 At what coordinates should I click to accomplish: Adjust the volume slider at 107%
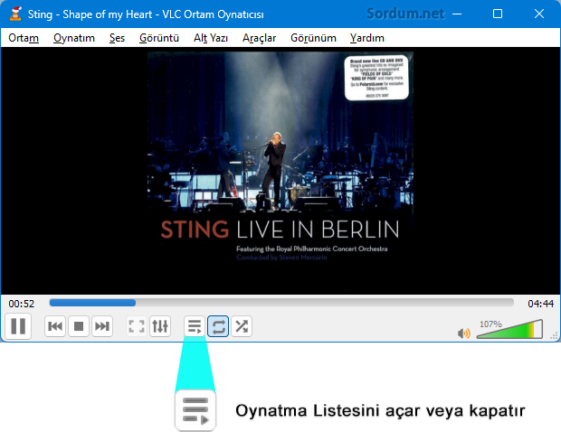pyautogui.click(x=509, y=329)
